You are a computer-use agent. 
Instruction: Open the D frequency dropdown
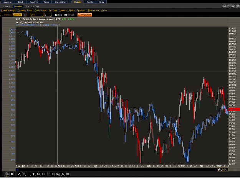pyautogui.click(x=48, y=15)
